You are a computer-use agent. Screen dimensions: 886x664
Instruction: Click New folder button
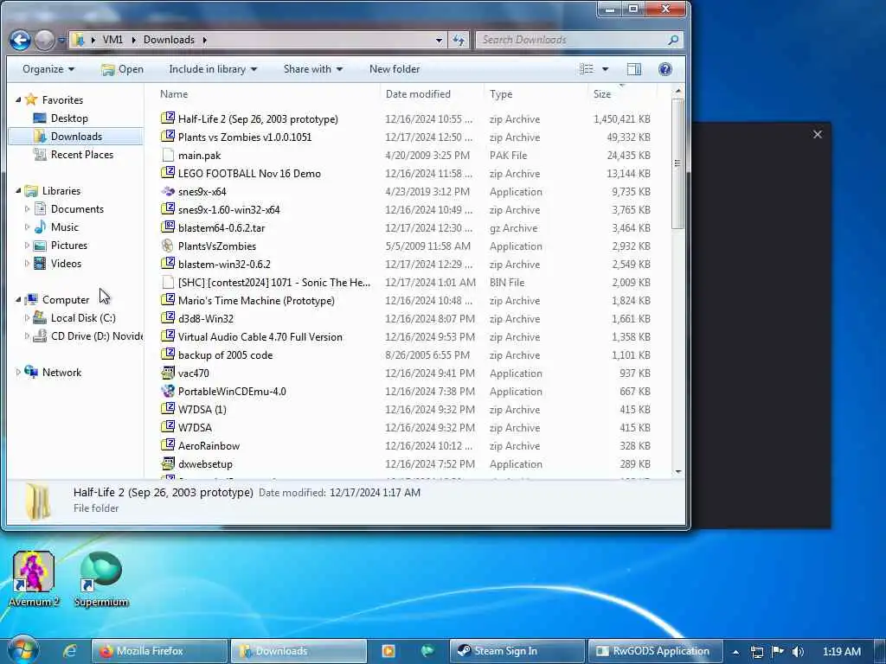[x=395, y=69]
